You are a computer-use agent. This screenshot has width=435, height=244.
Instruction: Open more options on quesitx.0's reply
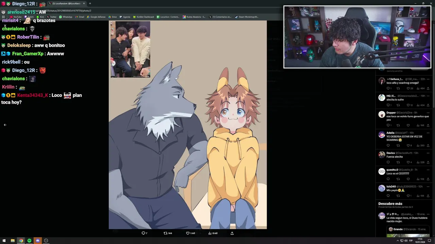coord(428,170)
